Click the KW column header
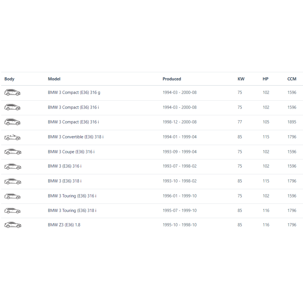This screenshot has height=303, width=303. 241,79
